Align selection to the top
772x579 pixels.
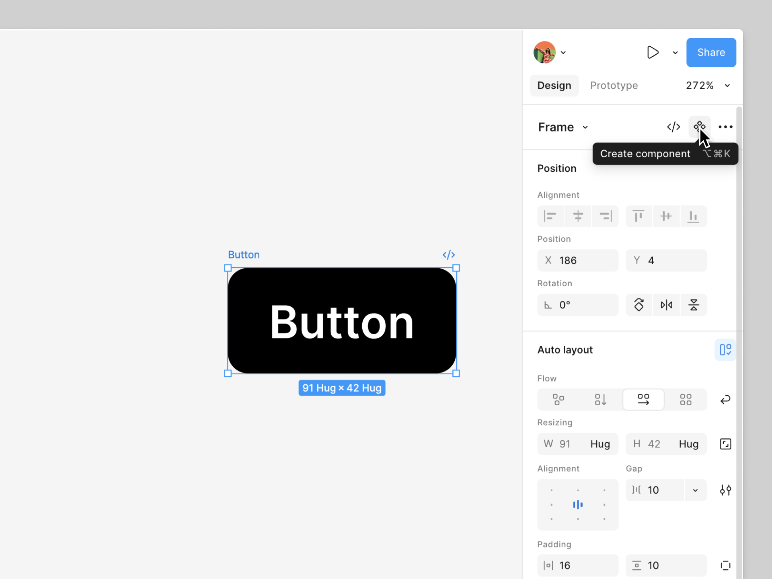tap(639, 216)
